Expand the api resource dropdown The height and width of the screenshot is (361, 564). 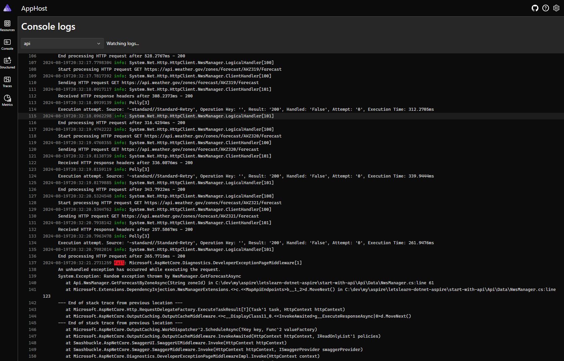62,43
